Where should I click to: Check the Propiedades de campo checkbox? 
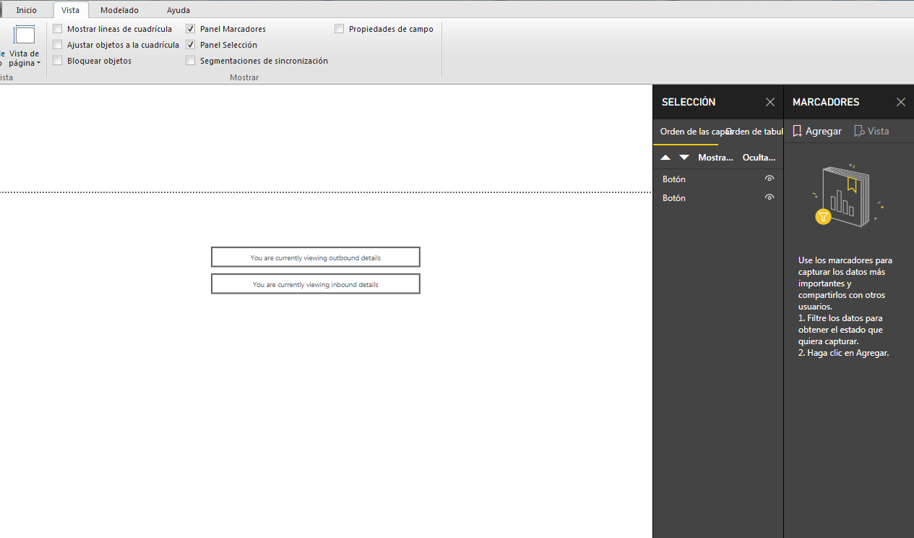point(340,29)
